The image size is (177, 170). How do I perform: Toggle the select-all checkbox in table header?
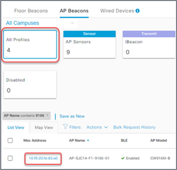click(10, 141)
